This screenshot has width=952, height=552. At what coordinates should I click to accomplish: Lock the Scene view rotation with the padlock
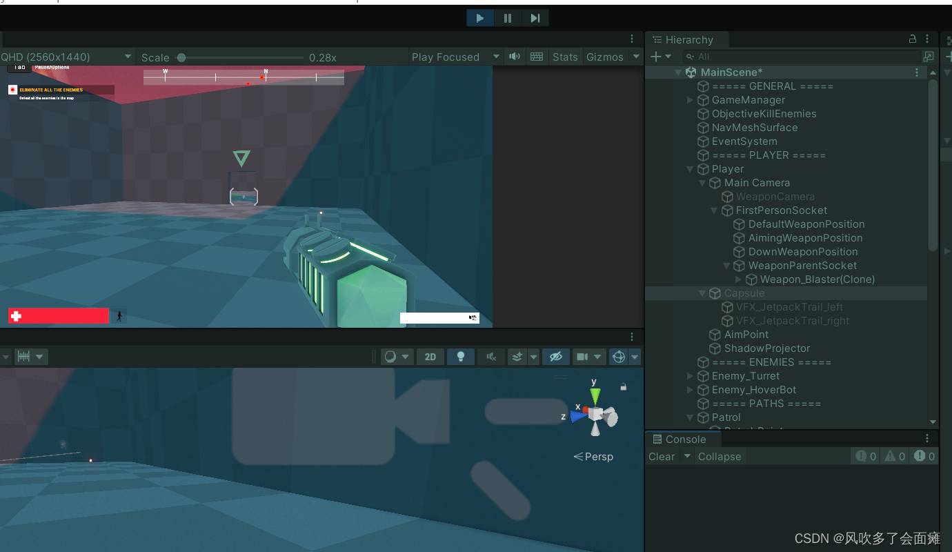click(x=624, y=387)
